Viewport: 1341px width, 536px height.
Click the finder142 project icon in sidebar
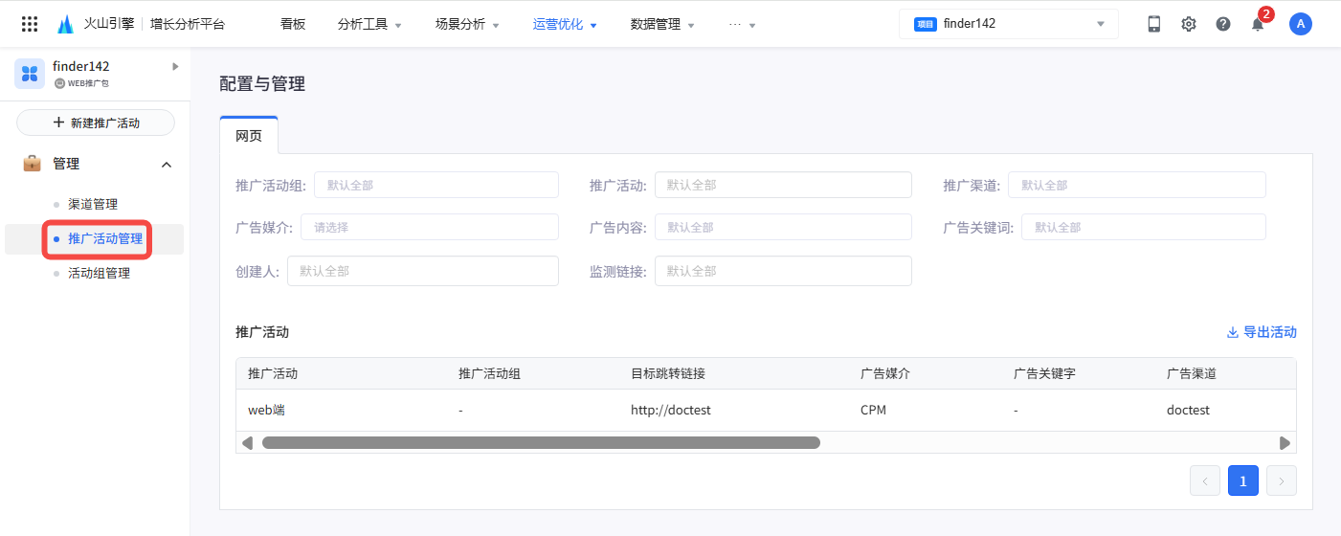[x=30, y=73]
